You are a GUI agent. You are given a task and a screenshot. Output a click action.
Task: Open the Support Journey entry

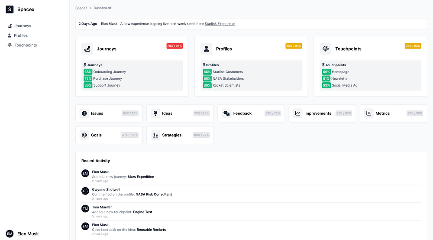point(107,85)
